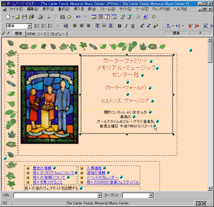Open the ヘルプ(H) menu
The image size is (214, 207).
point(180,9)
